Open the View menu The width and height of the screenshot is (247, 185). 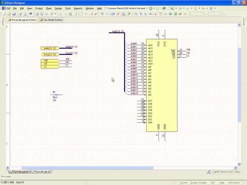click(30, 8)
